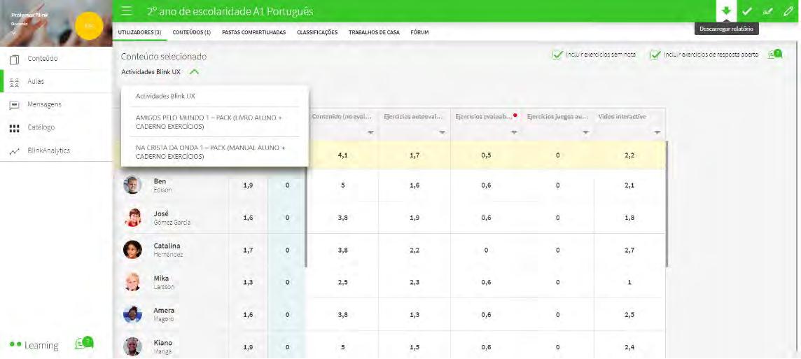This screenshot has width=801, height=359.
Task: Open the hamburger menu in green header
Action: pos(127,11)
